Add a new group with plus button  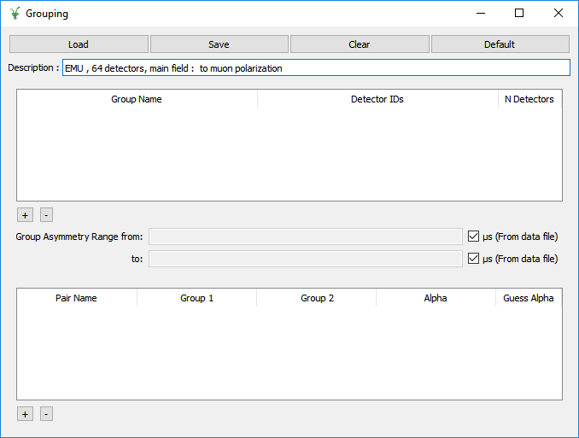click(25, 215)
